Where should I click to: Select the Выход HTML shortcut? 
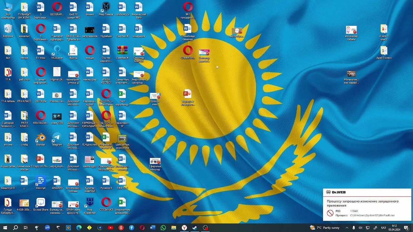point(73,53)
